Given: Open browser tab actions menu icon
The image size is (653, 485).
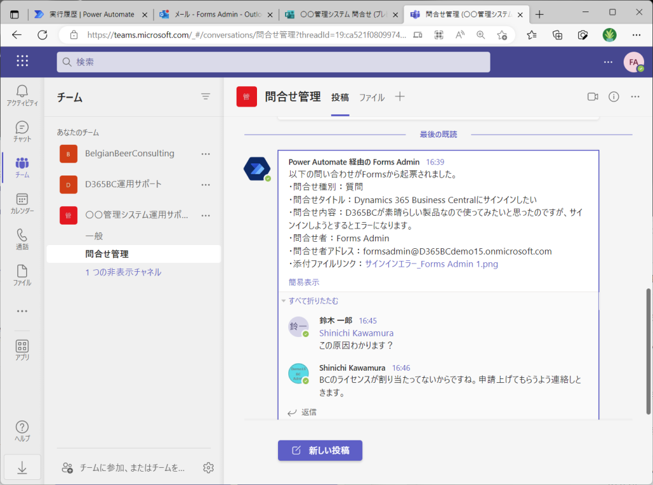Looking at the screenshot, I should (14, 15).
